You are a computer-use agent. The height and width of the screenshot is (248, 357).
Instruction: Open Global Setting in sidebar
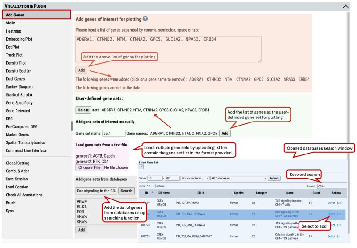[17, 163]
